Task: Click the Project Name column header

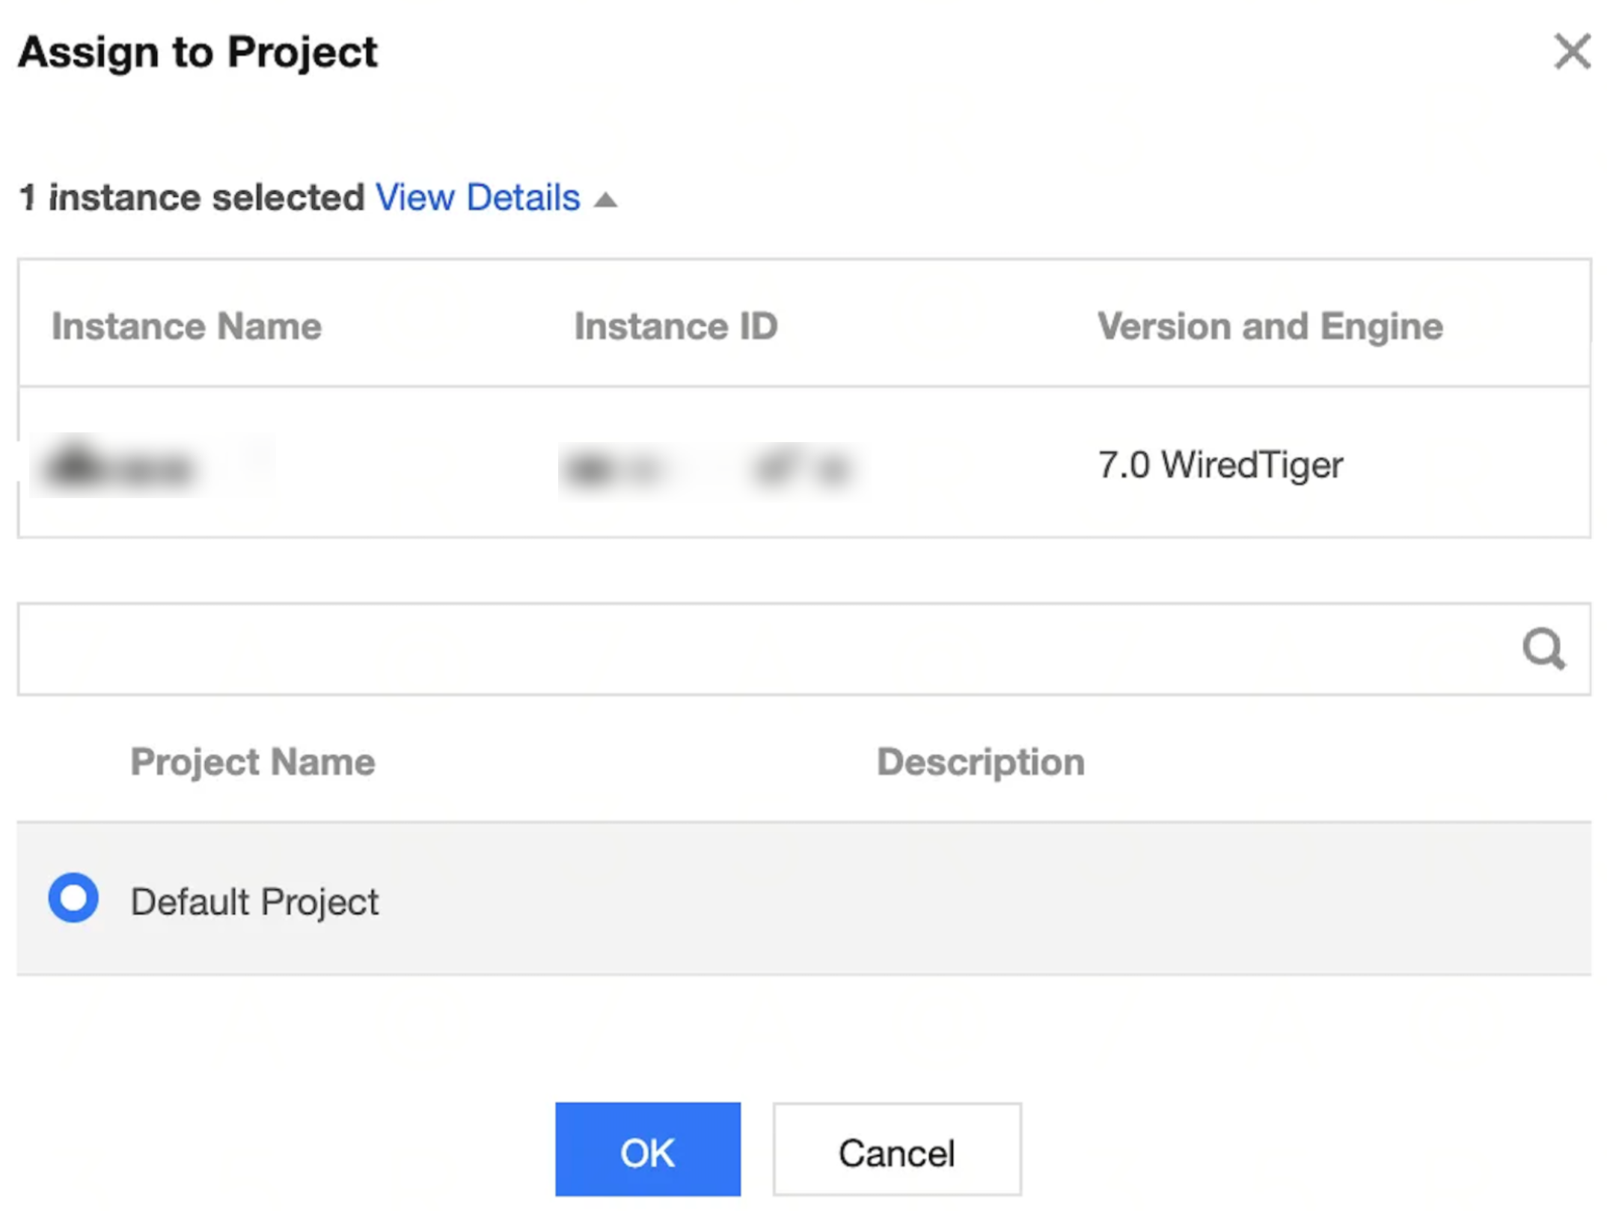Action: click(253, 762)
